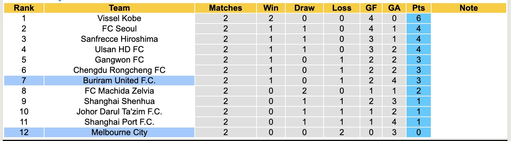Click Johor Darul Ta'zim F.C. team name
This screenshot has width=511, height=141.
pyautogui.click(x=119, y=112)
